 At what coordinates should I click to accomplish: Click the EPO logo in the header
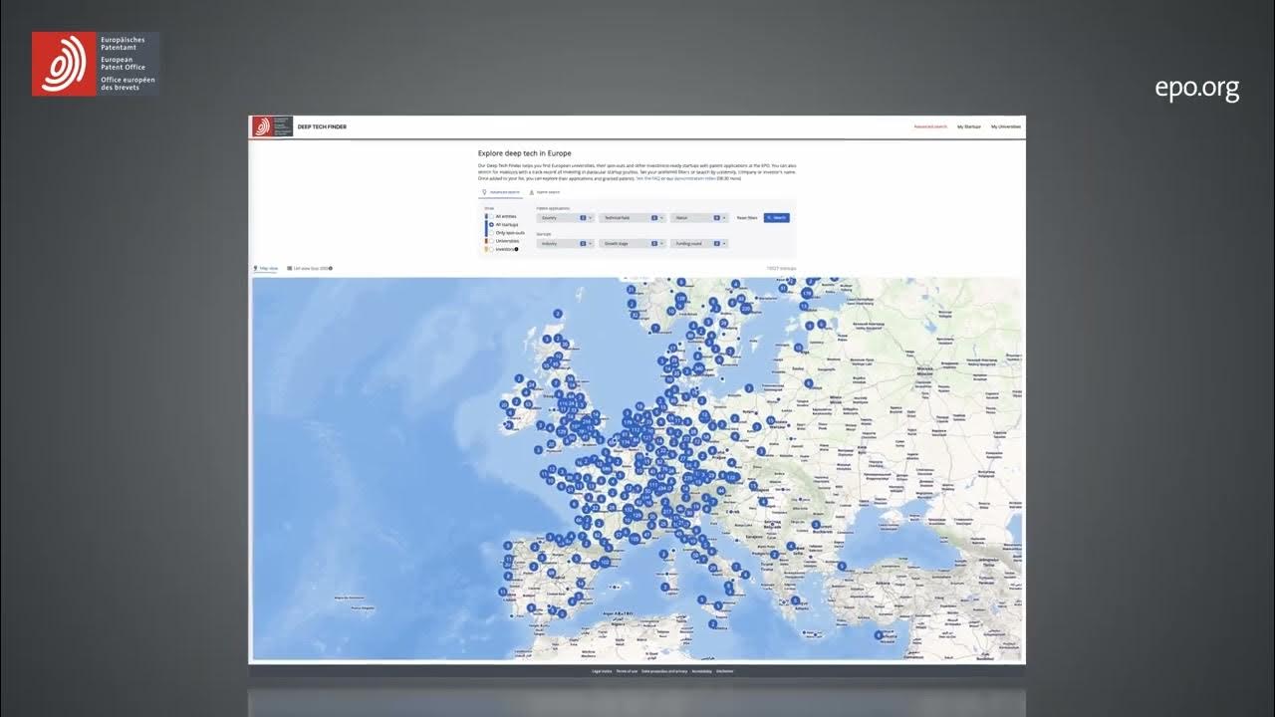click(264, 126)
